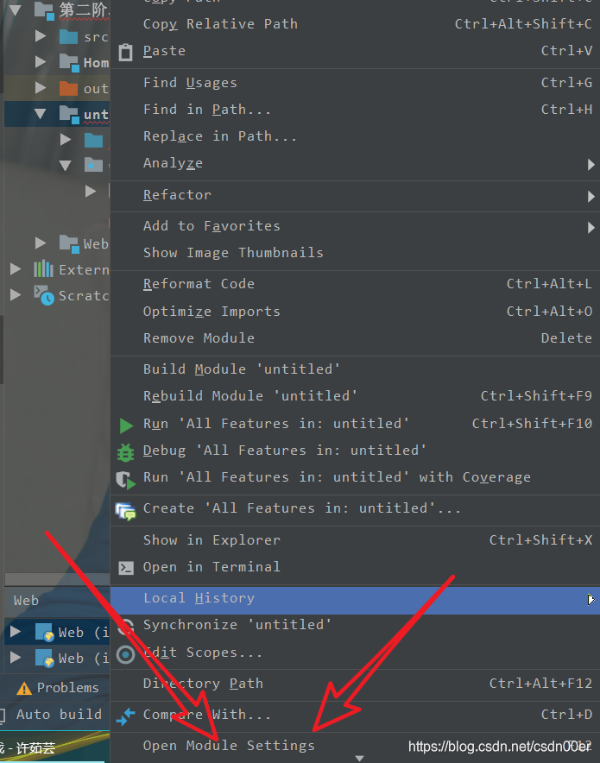Select Directory Path menu entry
The image size is (600, 763).
tap(355, 684)
